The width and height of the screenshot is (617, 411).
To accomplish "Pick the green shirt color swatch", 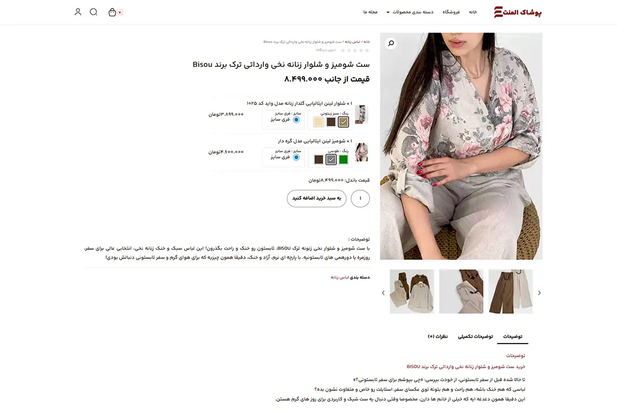I will click(x=343, y=159).
